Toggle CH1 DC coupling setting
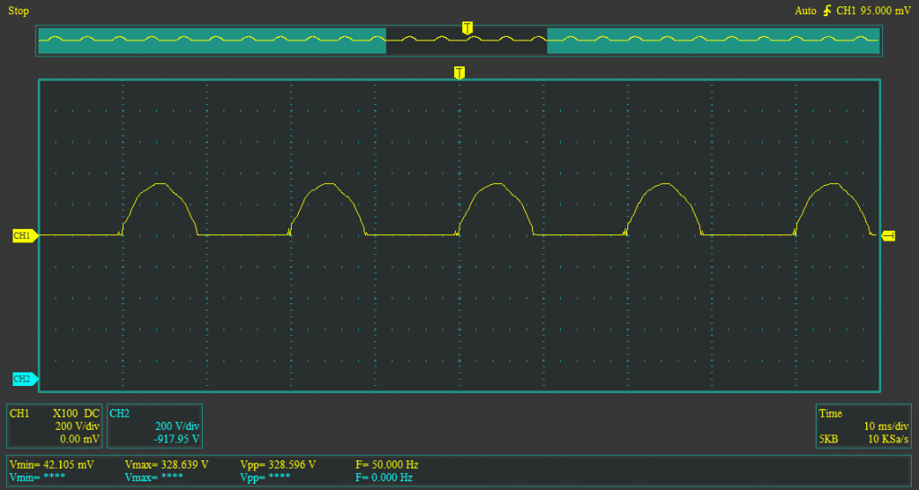 (90, 414)
